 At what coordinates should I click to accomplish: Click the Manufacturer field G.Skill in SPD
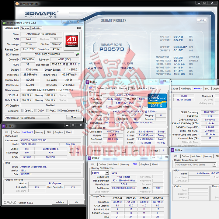[123, 184]
